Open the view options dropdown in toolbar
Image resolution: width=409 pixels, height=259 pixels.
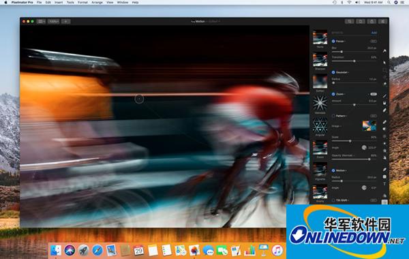pyautogui.click(x=41, y=21)
